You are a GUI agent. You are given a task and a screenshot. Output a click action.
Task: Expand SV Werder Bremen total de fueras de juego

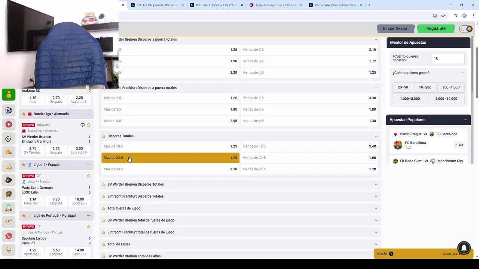(x=376, y=220)
